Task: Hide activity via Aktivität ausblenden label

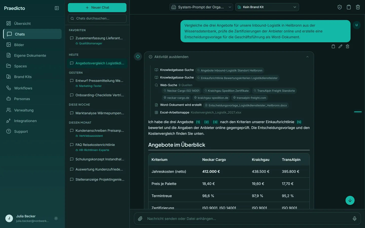Action: point(171,57)
